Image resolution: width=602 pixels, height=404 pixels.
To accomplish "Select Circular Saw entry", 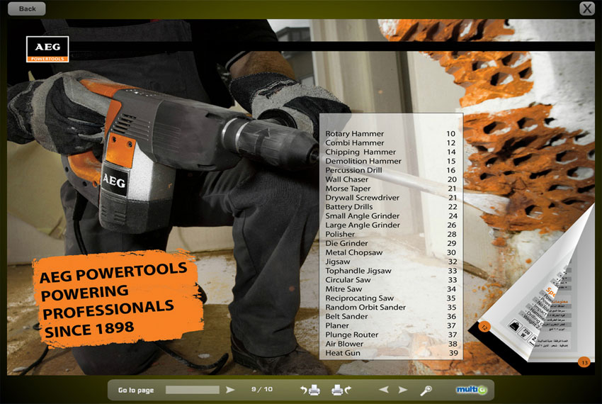I will (x=390, y=280).
